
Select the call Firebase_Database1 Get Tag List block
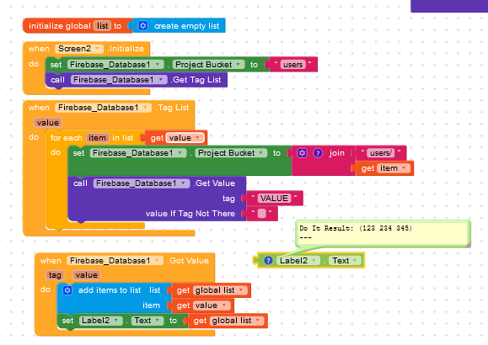(x=137, y=80)
